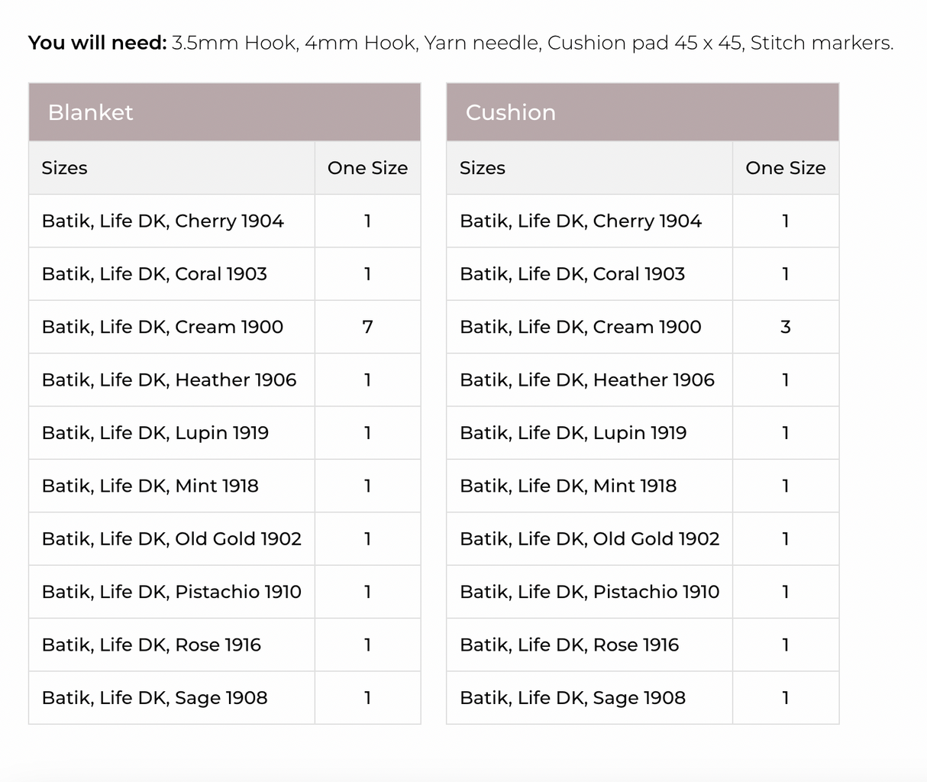Viewport: 927px width, 782px height.
Task: Select 'One Size' column header in Cushion table
Action: [x=785, y=168]
